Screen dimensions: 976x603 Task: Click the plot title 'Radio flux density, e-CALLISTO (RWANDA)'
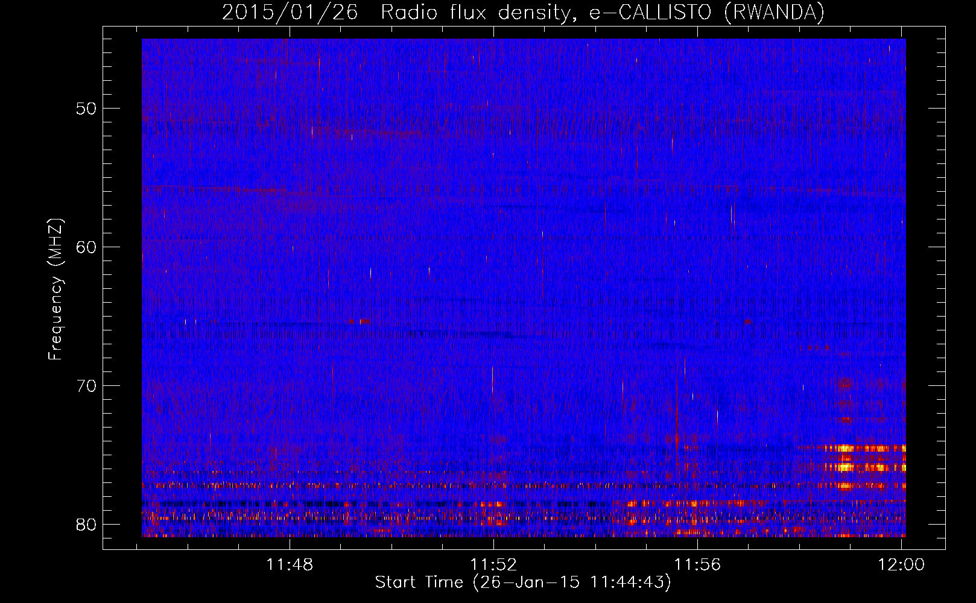(x=603, y=12)
